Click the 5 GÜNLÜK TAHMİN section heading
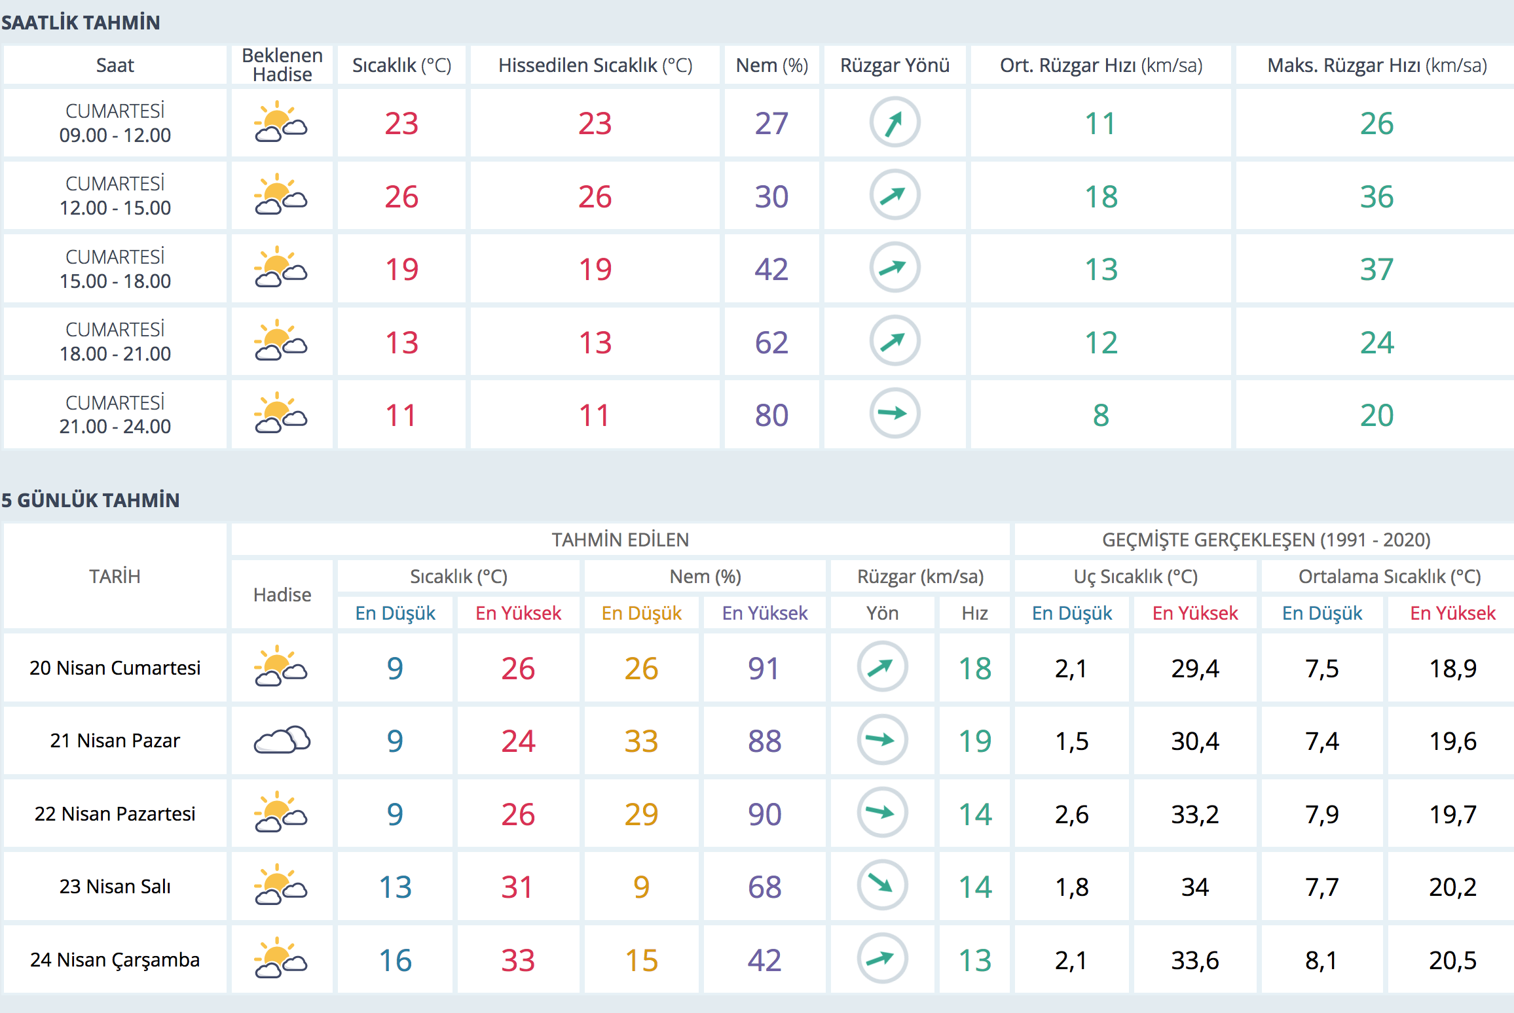 [x=90, y=501]
